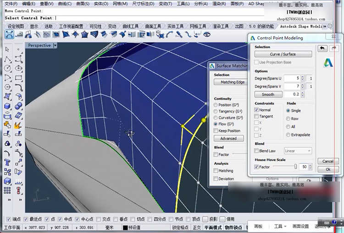
Task: Open the Perspective viewport dropdown arrow
Action: 55,45
